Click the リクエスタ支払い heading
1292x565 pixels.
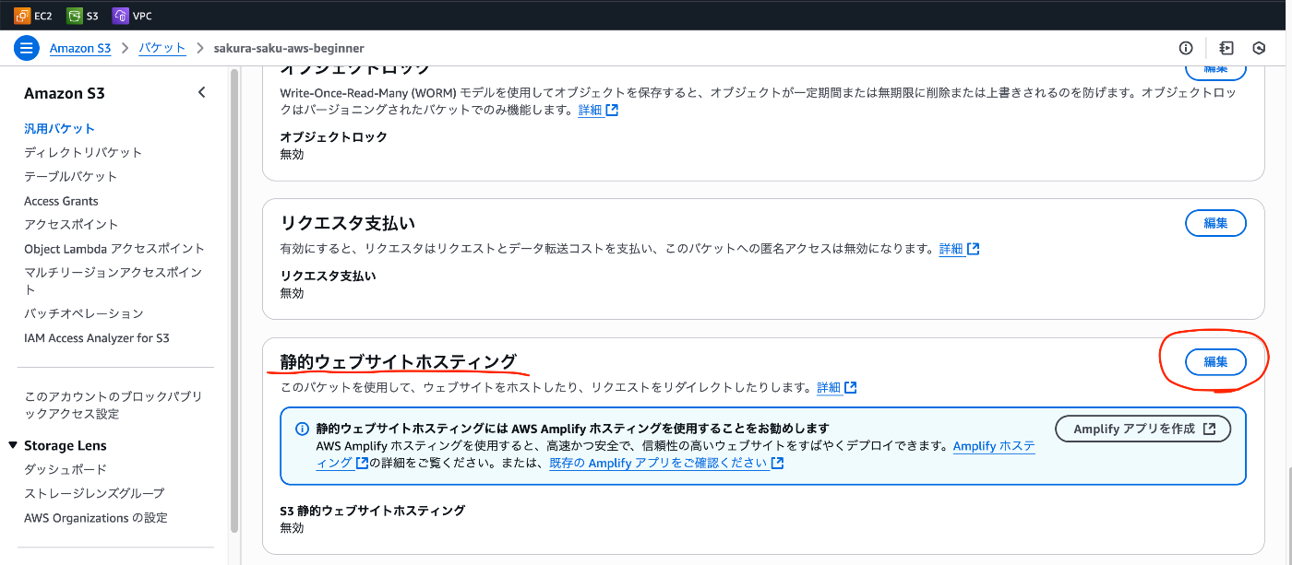click(348, 222)
